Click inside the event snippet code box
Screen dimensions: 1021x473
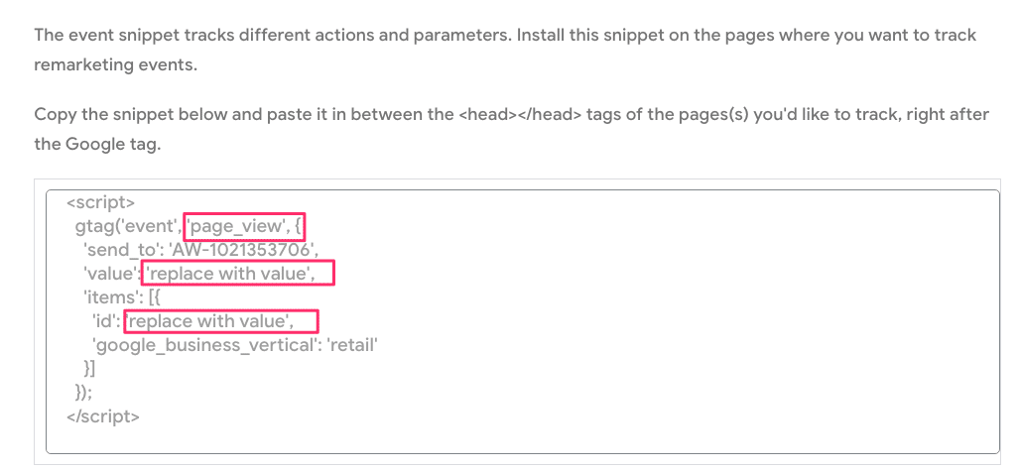(522, 321)
